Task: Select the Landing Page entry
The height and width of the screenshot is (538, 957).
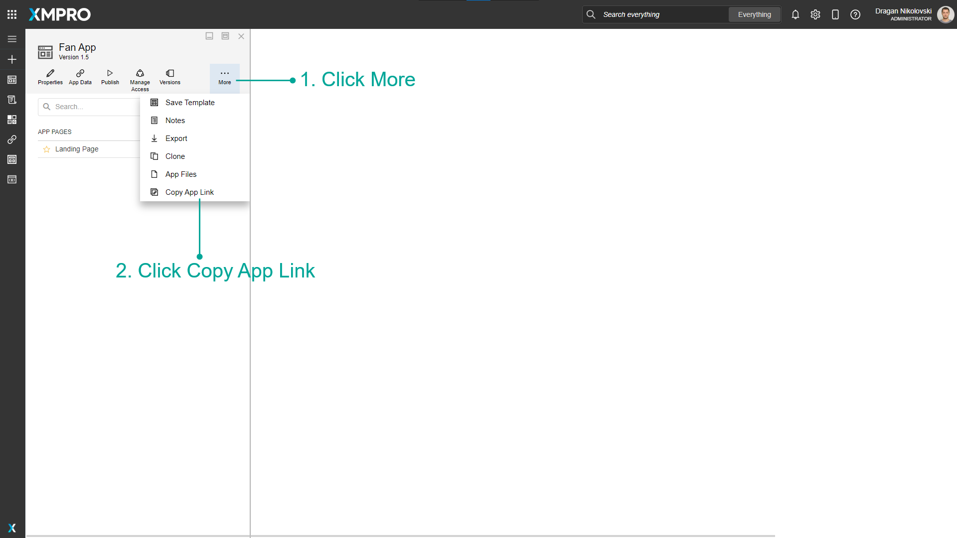Action: pyautogui.click(x=77, y=149)
